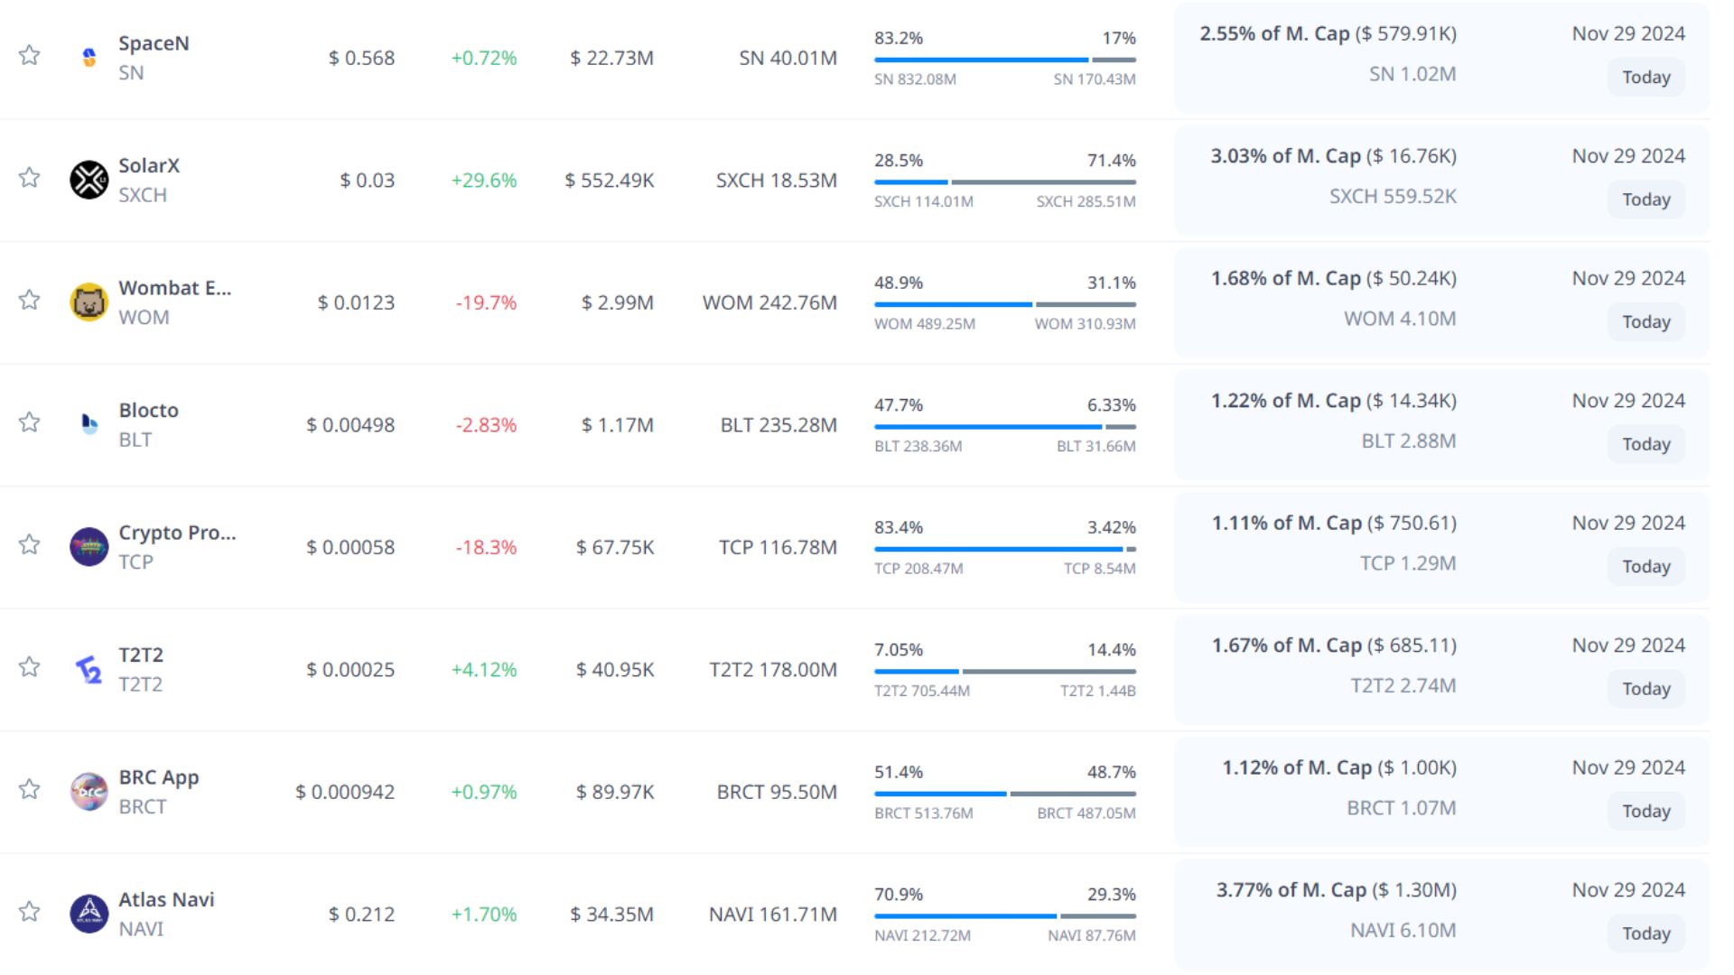Click the Wombat Exchange coin logo
The width and height of the screenshot is (1734, 975).
[89, 302]
